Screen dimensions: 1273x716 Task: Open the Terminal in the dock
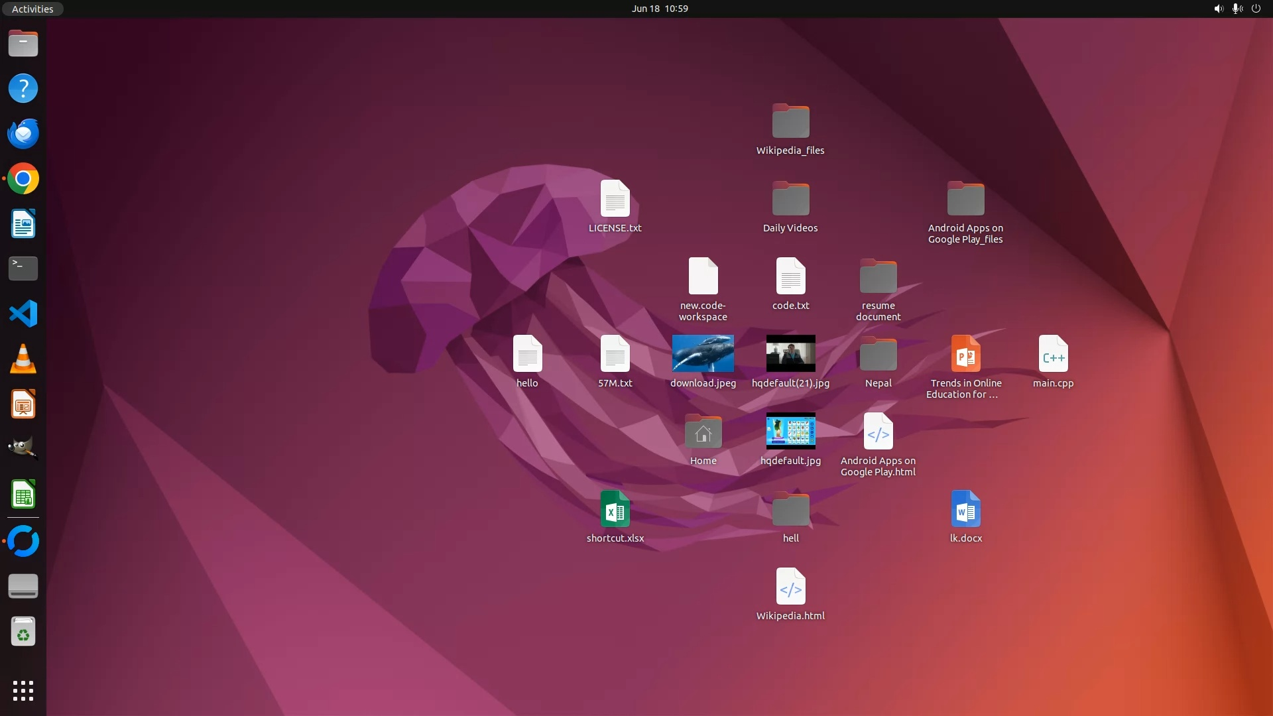click(x=23, y=268)
